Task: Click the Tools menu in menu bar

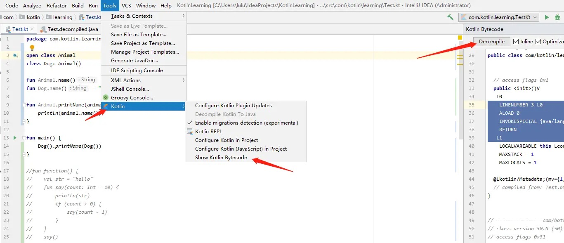Action: (110, 5)
